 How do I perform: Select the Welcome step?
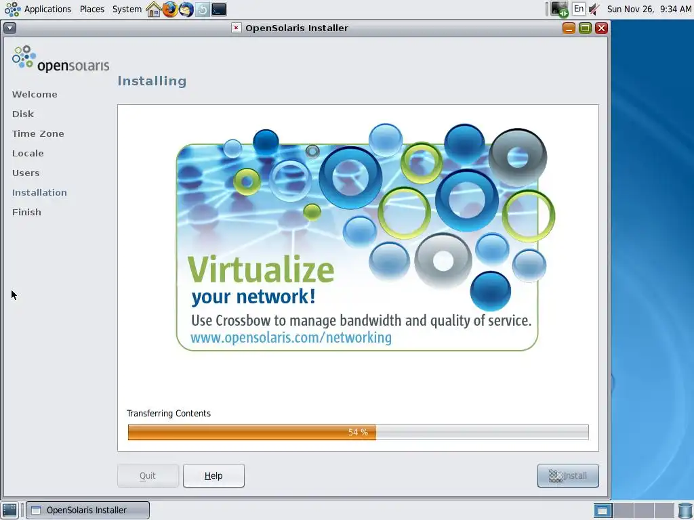tap(35, 94)
